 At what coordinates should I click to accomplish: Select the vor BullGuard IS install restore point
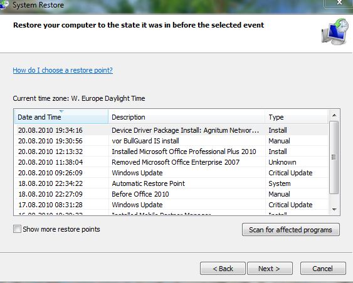click(171, 141)
